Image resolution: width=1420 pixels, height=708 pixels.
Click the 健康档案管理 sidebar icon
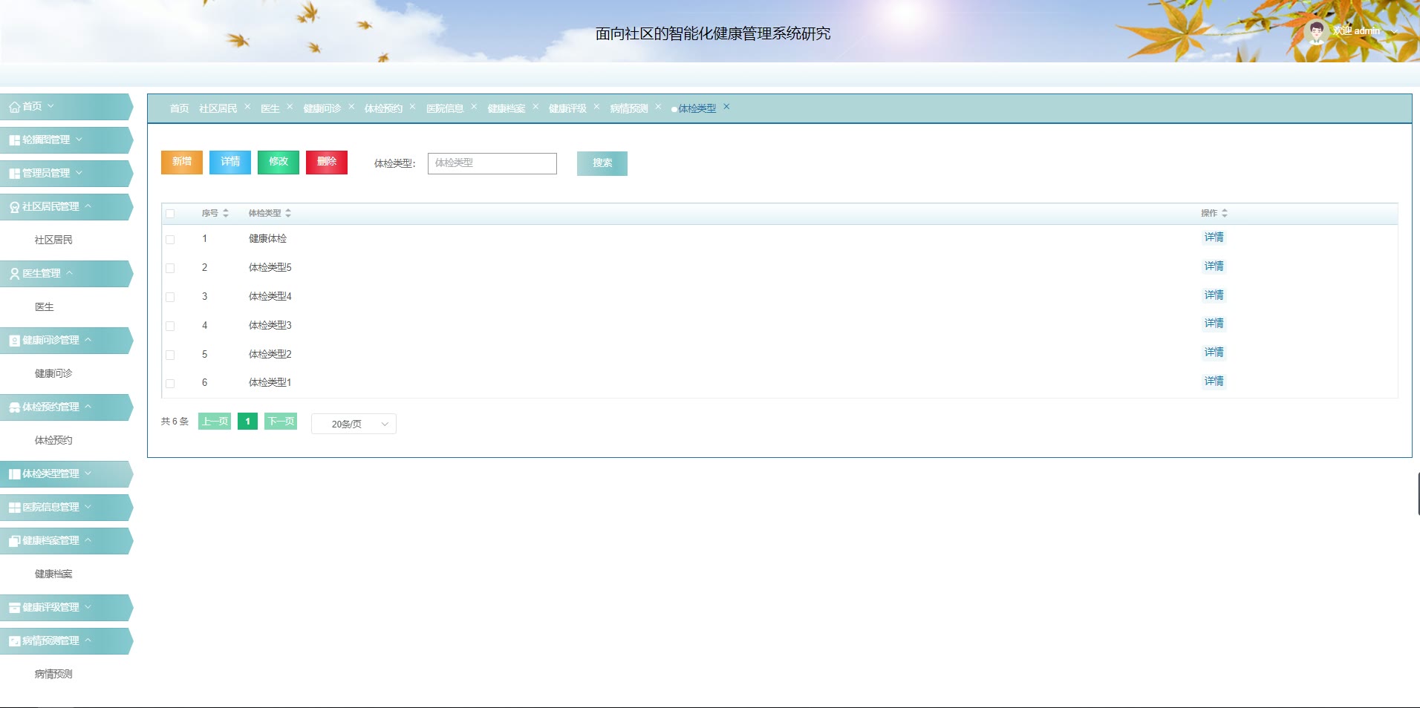click(14, 541)
